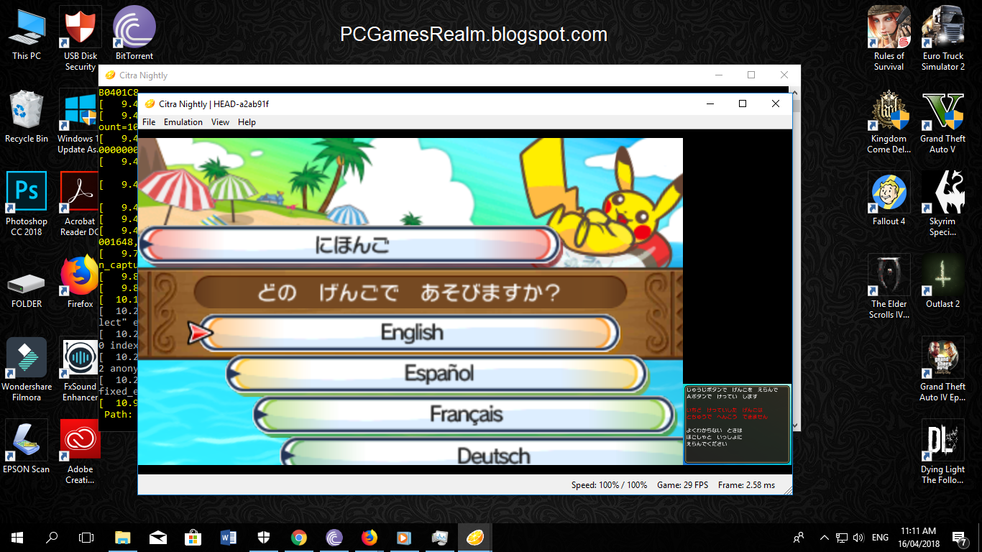Choose Español as game language
This screenshot has width=982, height=552.
437,374
